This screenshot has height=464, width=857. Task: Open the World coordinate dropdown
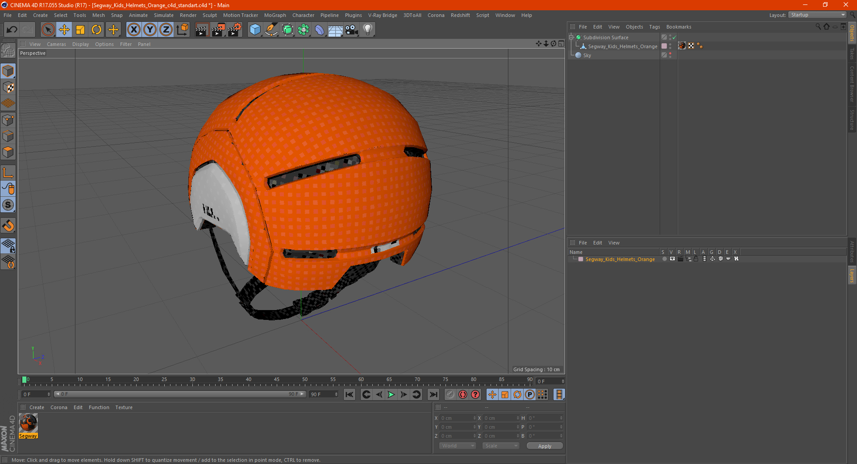(458, 446)
